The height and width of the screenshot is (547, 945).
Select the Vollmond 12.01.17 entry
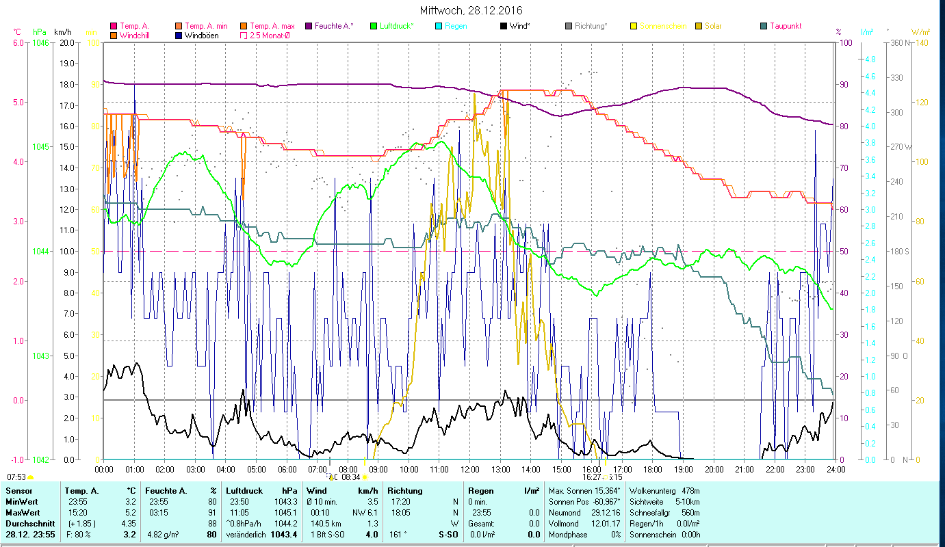pyautogui.click(x=584, y=524)
